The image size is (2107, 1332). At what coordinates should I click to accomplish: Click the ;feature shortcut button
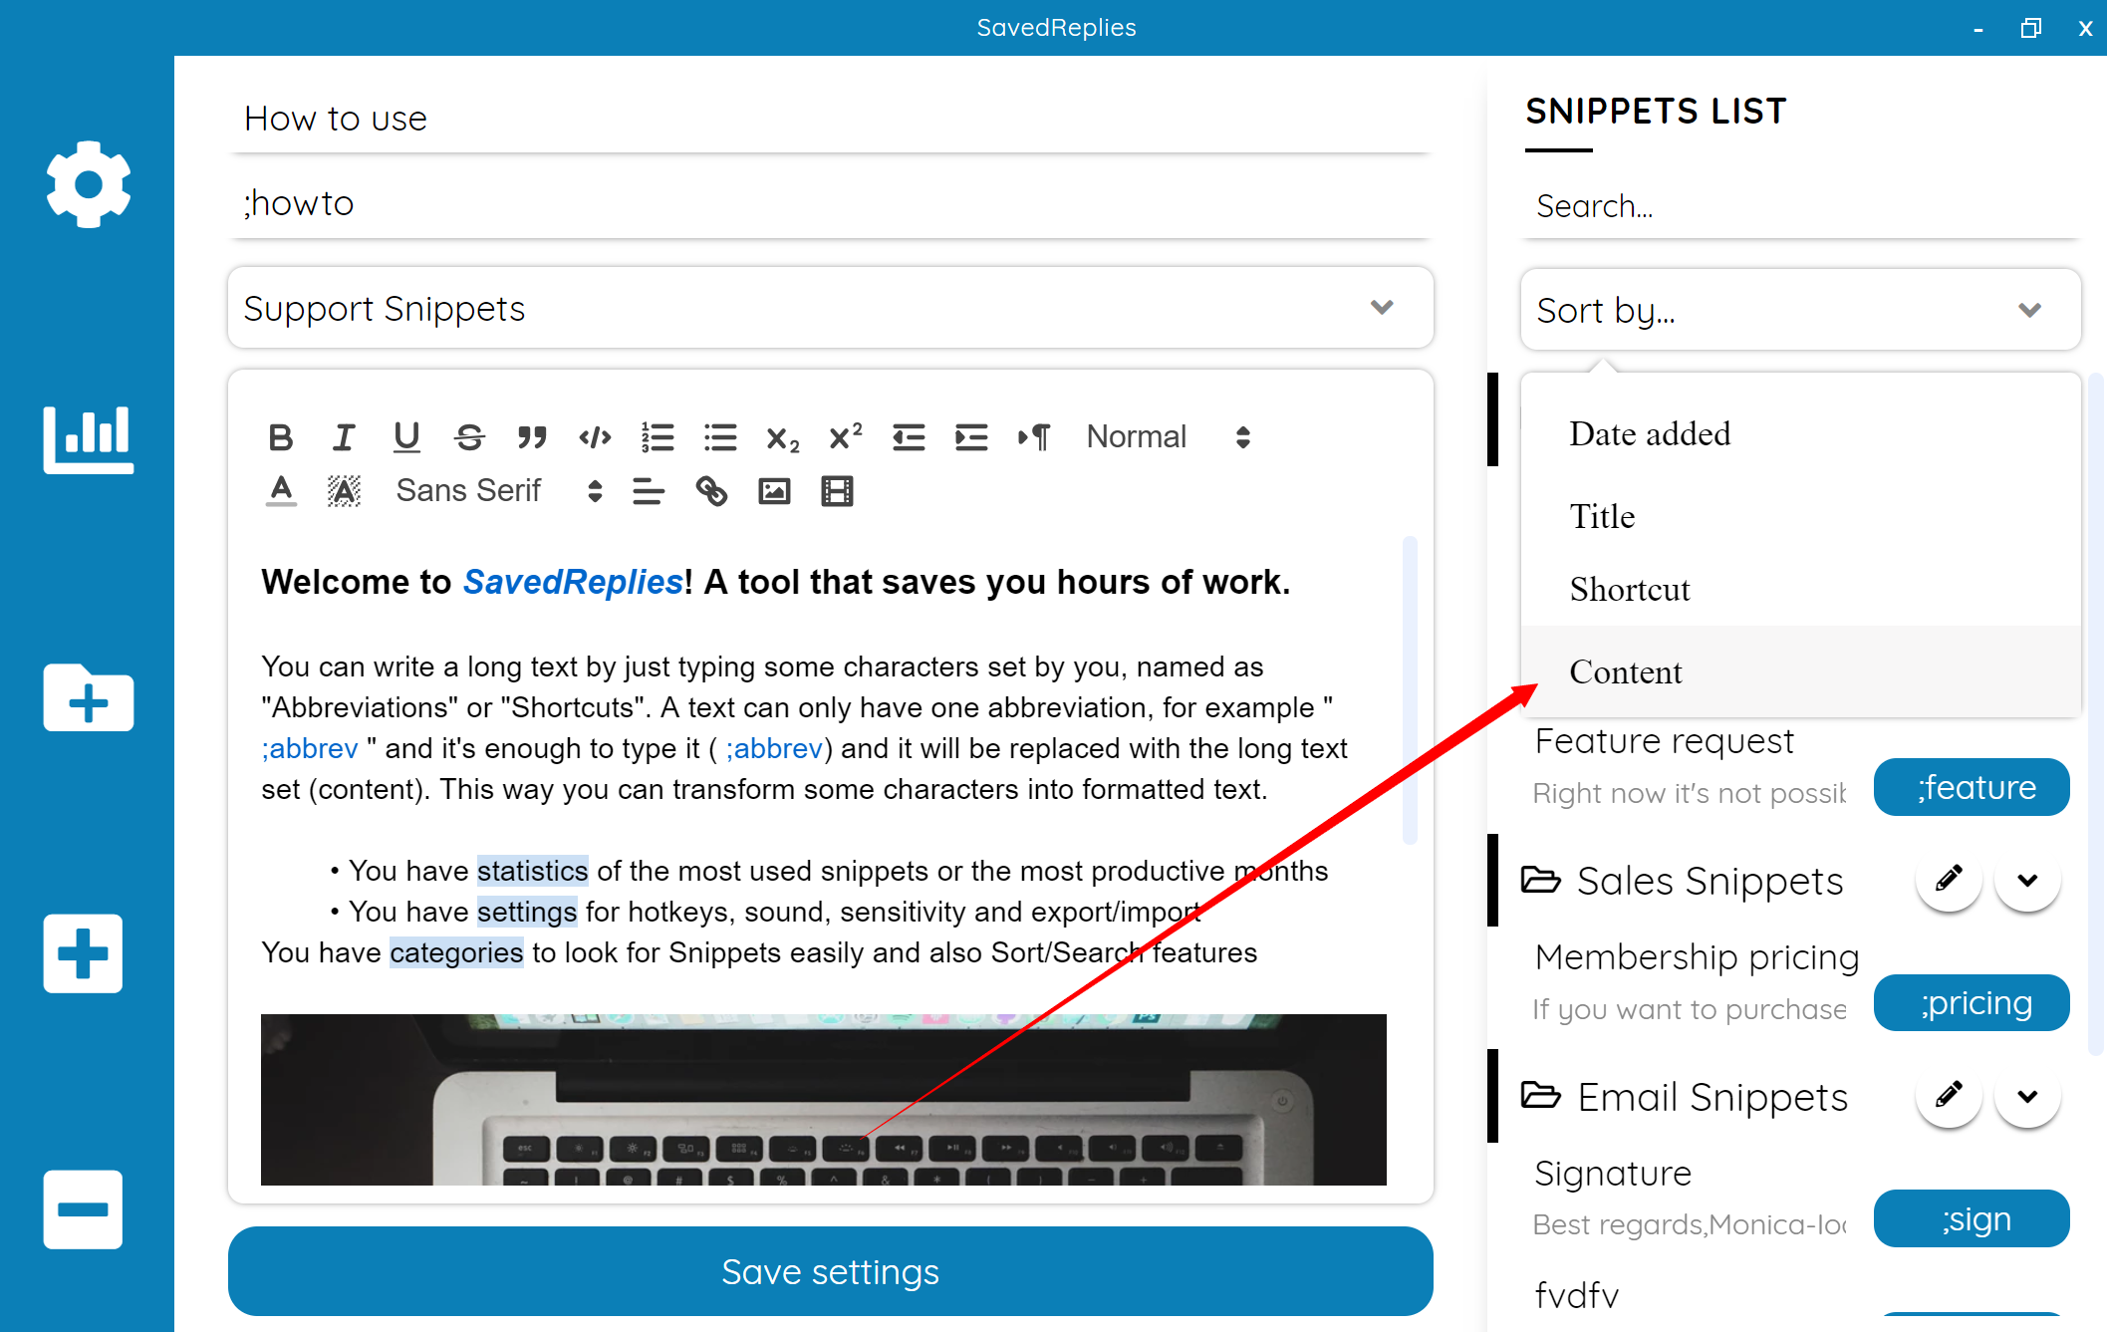point(1972,787)
